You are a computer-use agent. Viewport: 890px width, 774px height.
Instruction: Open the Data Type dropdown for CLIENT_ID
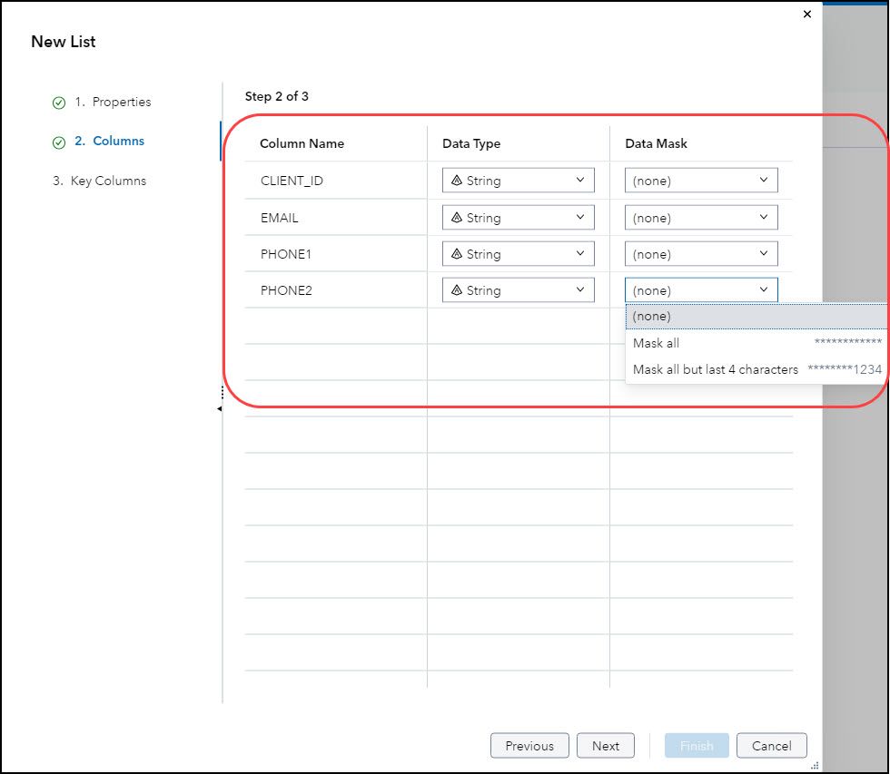582,180
